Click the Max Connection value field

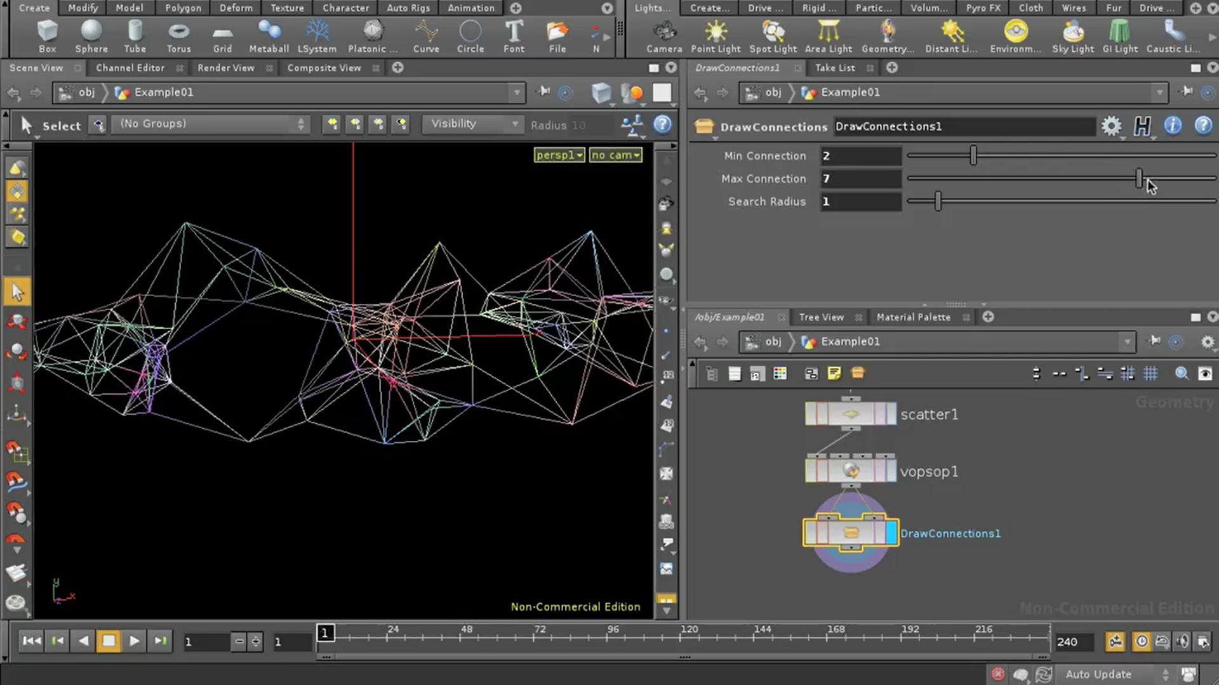(860, 179)
